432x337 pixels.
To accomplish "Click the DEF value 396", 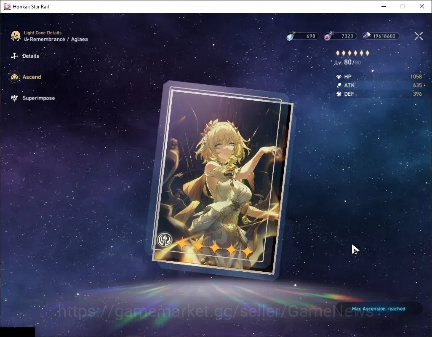I will click(417, 94).
